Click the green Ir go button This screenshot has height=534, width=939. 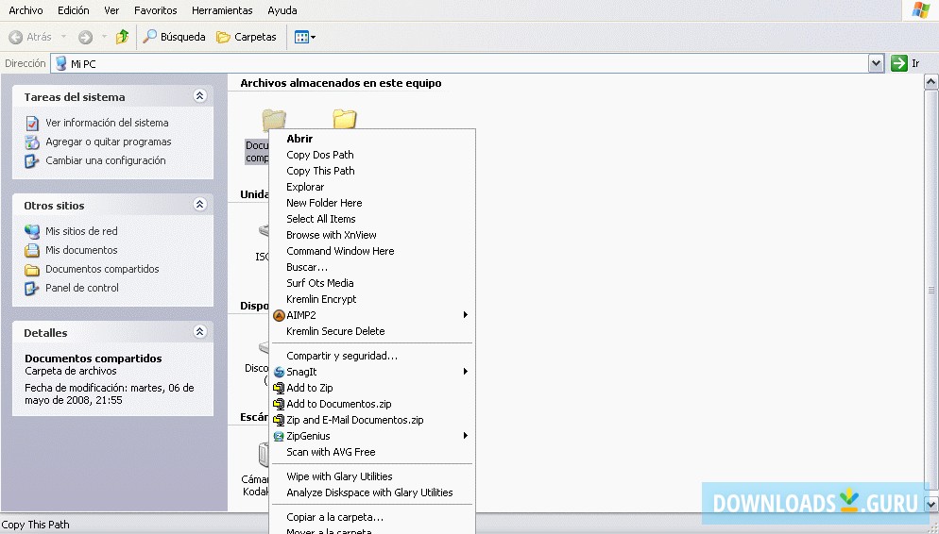(899, 63)
